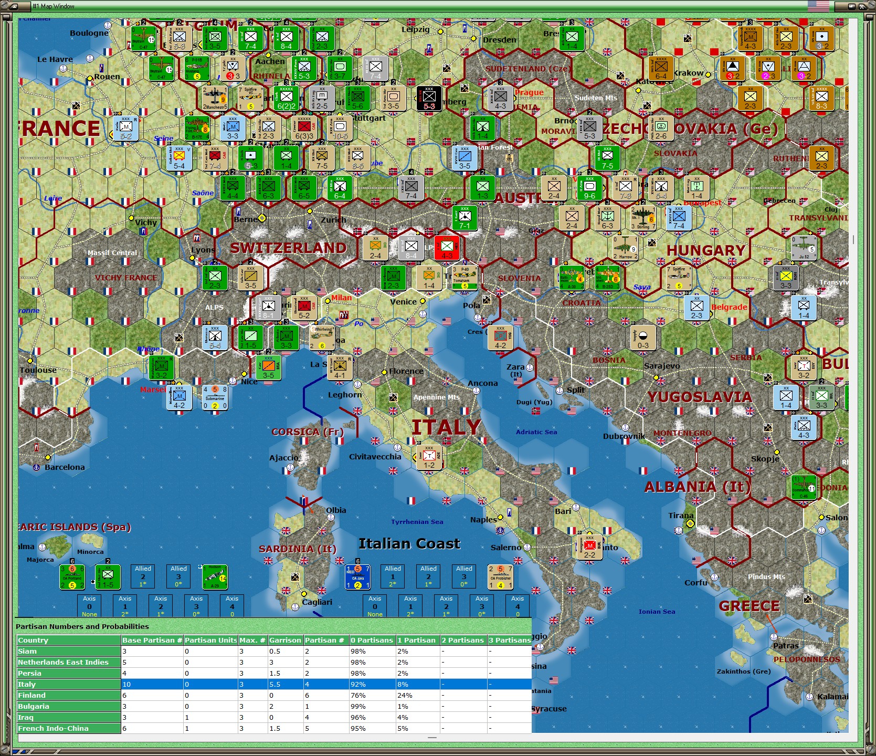Select the P-51B Mustang fighter counter
This screenshot has width=876, height=756.
coord(198,68)
